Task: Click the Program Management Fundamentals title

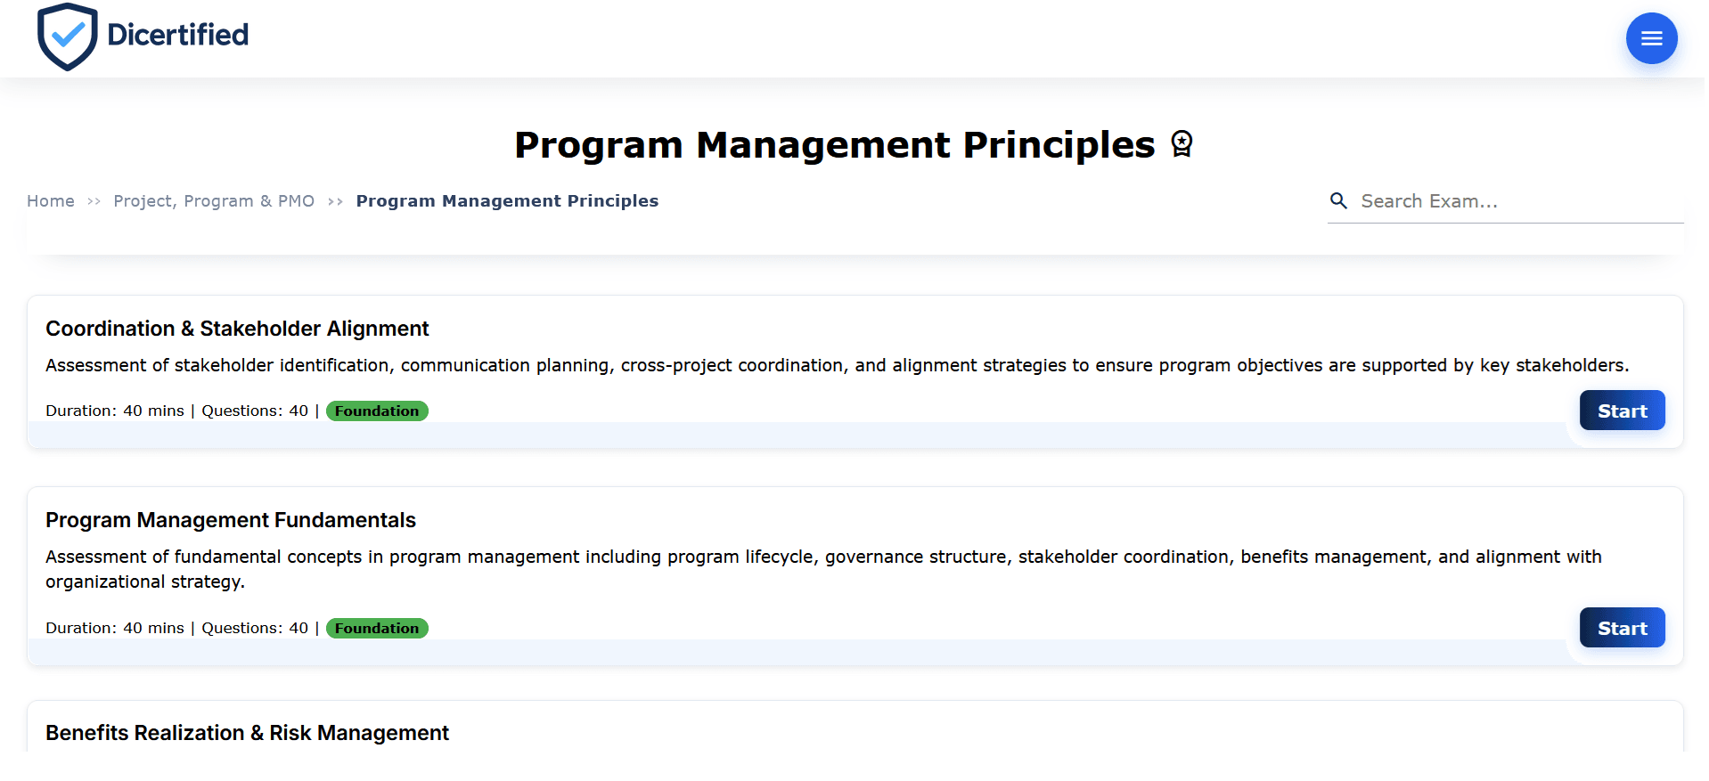Action: (x=231, y=519)
